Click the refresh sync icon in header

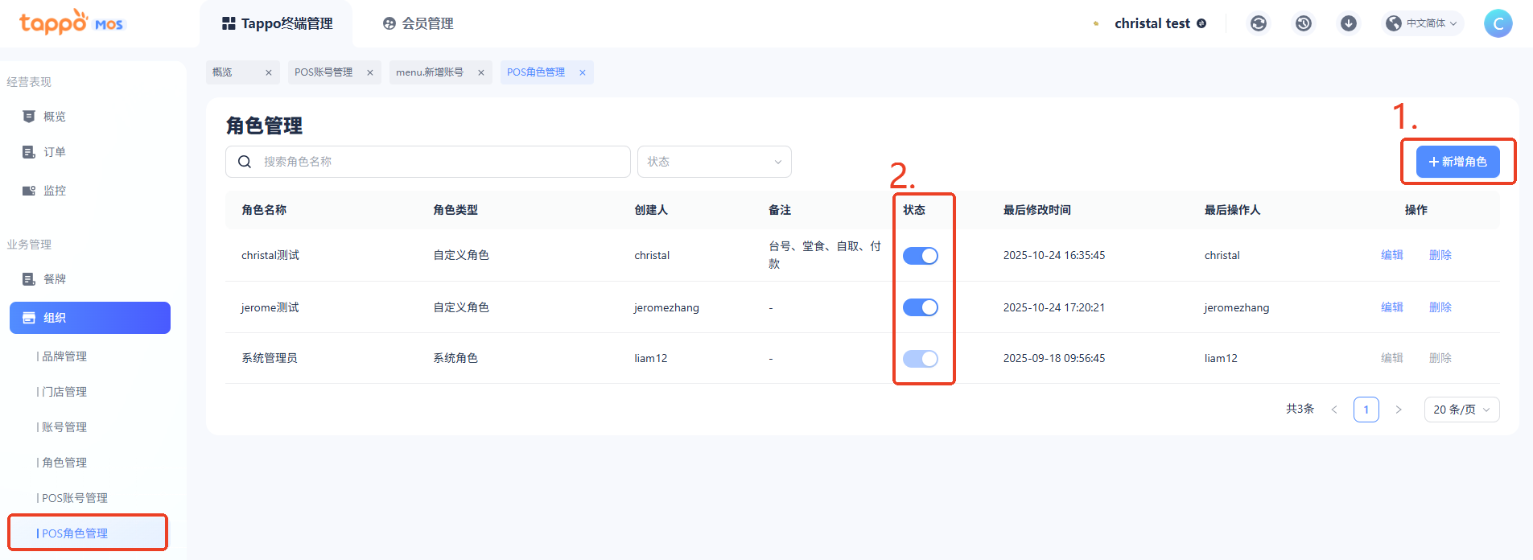(x=1259, y=23)
